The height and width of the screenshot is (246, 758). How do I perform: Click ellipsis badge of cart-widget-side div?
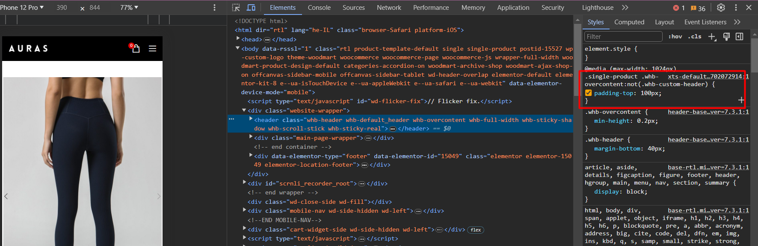[439, 230]
